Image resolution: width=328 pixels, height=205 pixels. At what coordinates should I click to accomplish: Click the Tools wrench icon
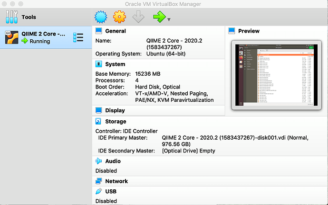[x=11, y=18]
